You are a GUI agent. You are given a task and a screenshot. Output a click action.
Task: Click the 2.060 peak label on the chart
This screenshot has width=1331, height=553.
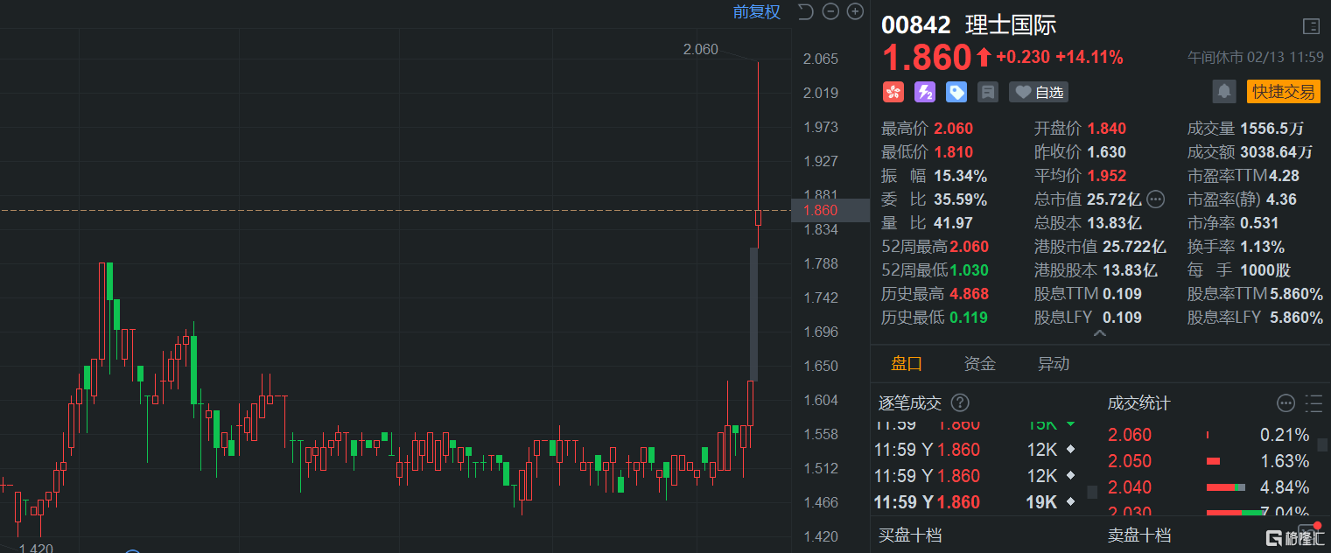coord(700,49)
